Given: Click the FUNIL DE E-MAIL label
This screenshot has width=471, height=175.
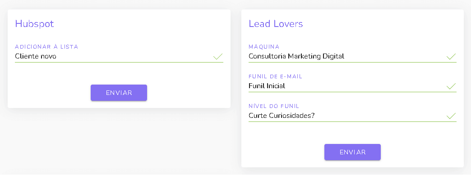Looking at the screenshot, I should pyautogui.click(x=276, y=76).
